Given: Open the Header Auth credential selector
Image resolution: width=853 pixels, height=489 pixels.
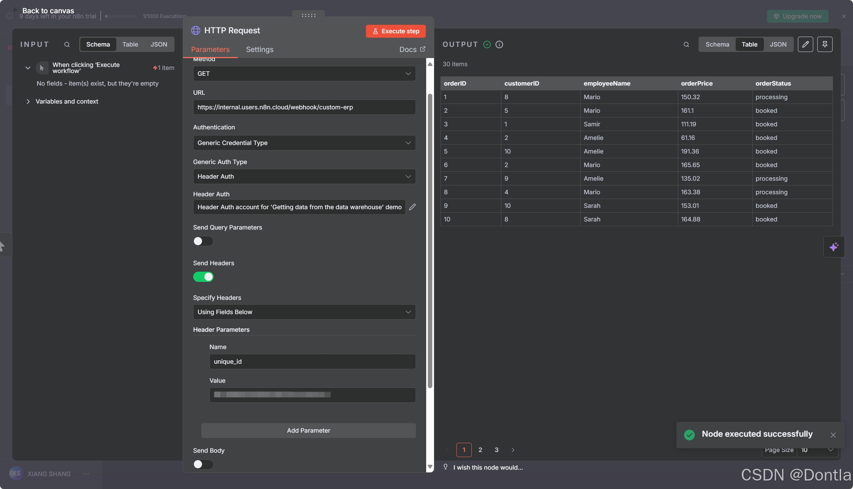Looking at the screenshot, I should pyautogui.click(x=299, y=207).
